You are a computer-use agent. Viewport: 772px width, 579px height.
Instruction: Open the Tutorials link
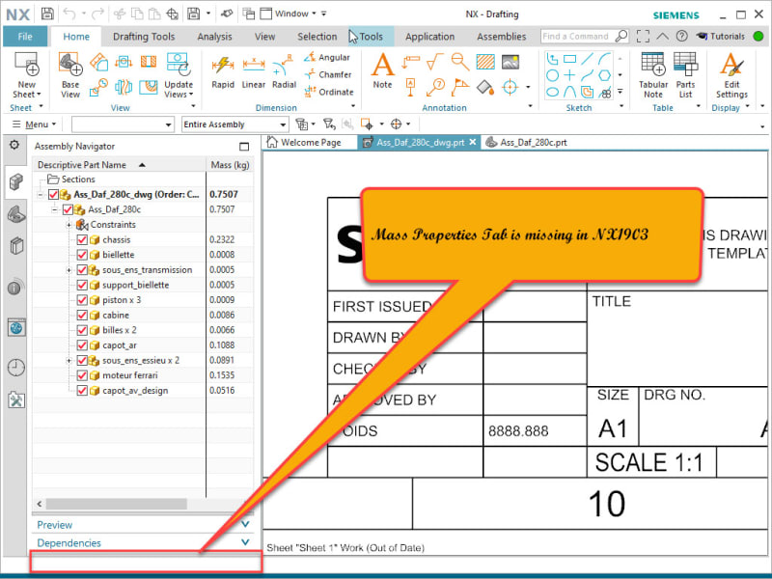(x=721, y=36)
